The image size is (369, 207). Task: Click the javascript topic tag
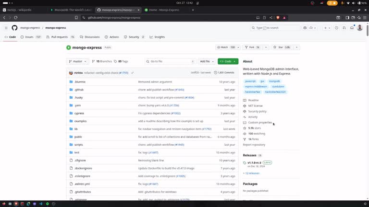click(x=250, y=81)
